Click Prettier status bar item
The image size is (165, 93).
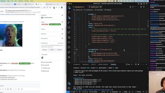pyautogui.click(x=138, y=92)
